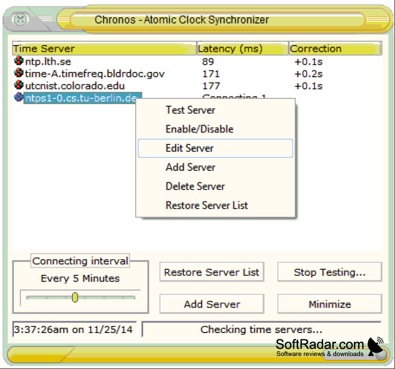395x369 pixels.
Task: Pick Edit Server from the context menu
Action: (x=215, y=148)
